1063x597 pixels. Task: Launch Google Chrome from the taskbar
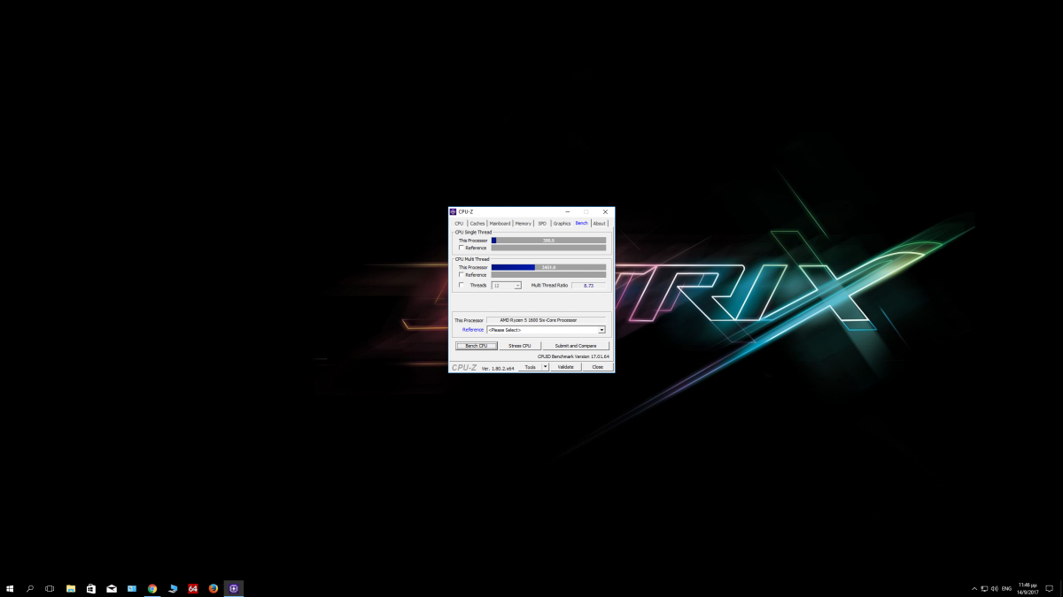tap(152, 588)
